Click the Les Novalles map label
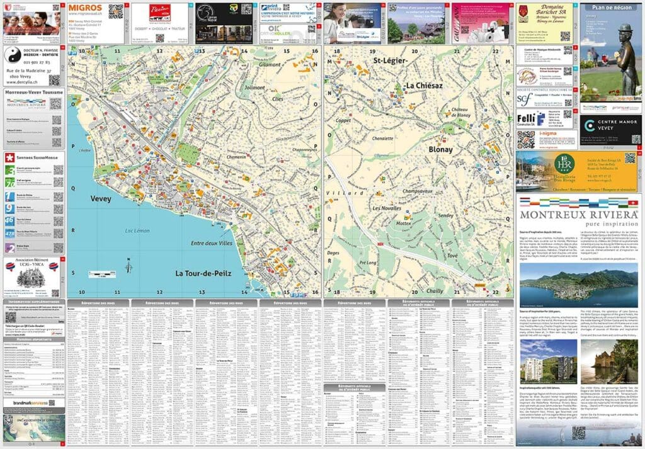Viewport: 645px width, 449px height. [x=387, y=208]
